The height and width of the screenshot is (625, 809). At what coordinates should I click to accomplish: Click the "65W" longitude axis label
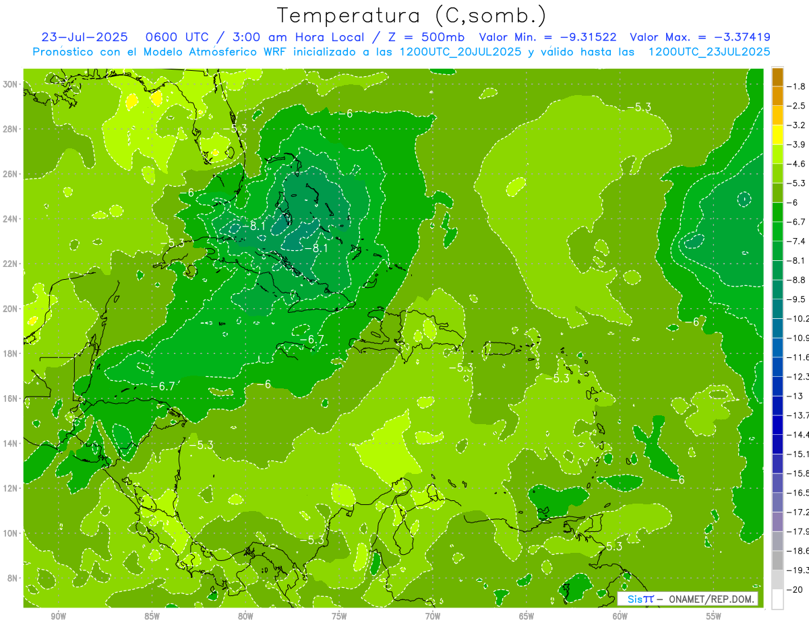pos(527,616)
